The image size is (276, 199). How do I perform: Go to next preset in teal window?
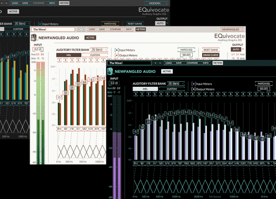pyautogui.click(x=160, y=63)
